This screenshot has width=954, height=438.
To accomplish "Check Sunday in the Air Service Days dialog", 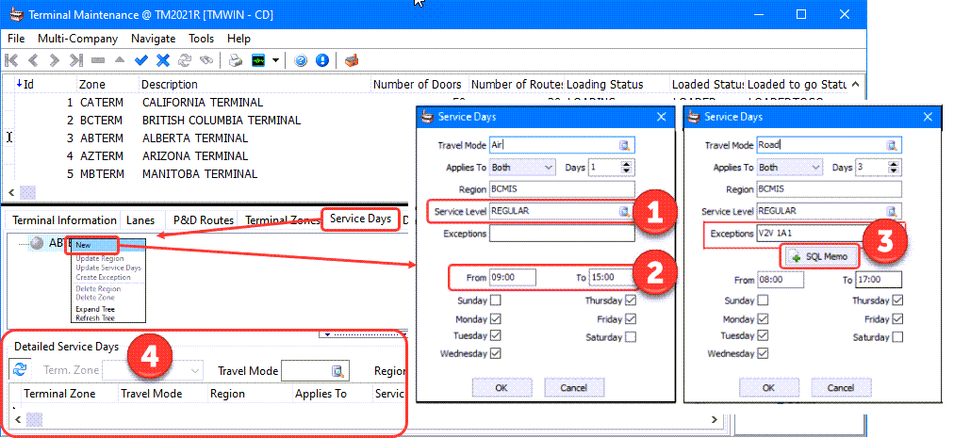I will (496, 300).
